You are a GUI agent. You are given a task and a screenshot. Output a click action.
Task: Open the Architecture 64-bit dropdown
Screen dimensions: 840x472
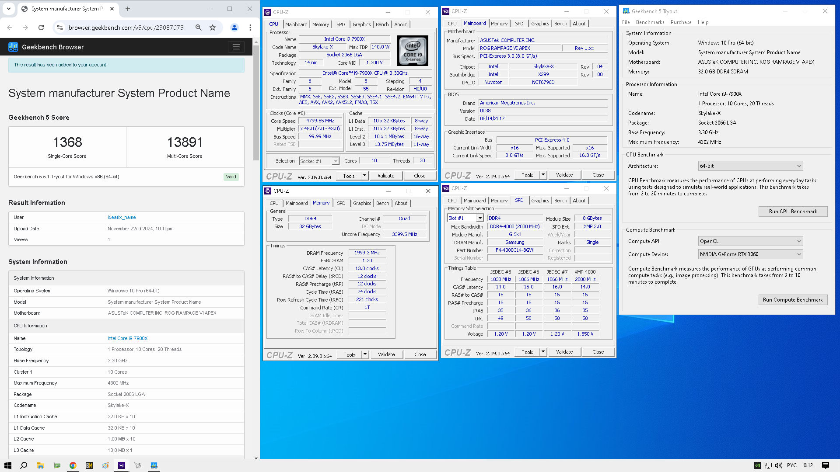tap(751, 166)
